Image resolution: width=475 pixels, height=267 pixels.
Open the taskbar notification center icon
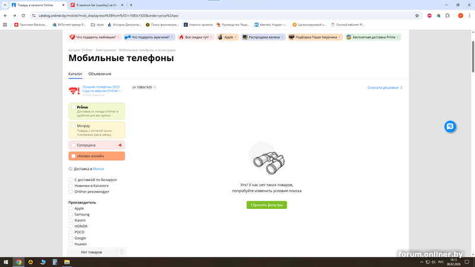[467, 262]
